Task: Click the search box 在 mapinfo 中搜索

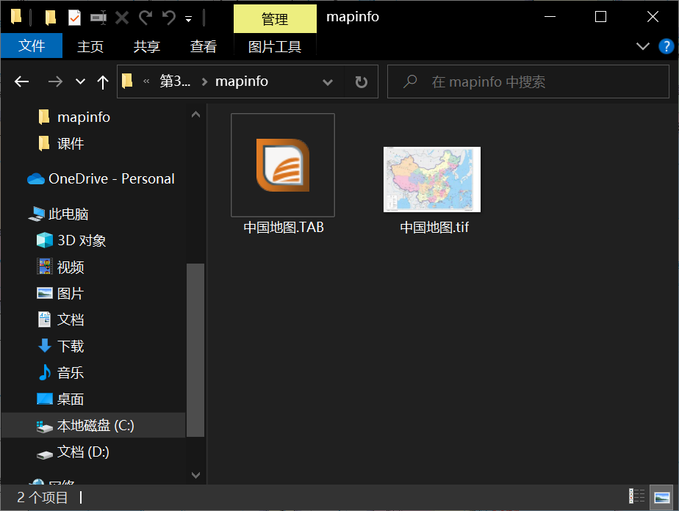Action: tap(528, 81)
